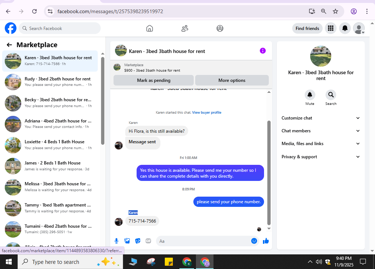Expand Privacy & support section

(321, 157)
